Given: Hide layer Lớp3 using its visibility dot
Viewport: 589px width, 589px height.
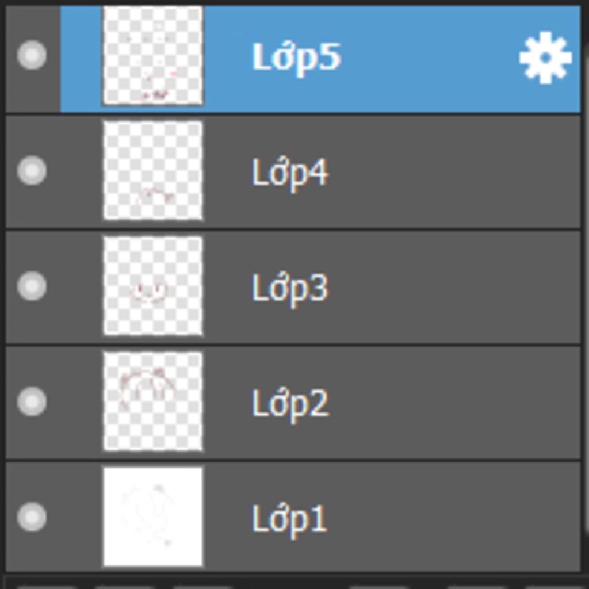Looking at the screenshot, I should click(x=32, y=286).
